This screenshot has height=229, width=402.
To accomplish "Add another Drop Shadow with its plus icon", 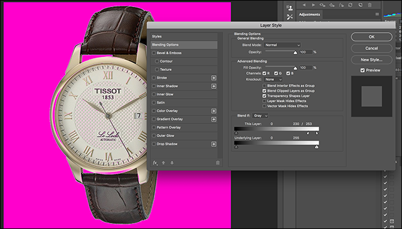I will click(x=214, y=144).
